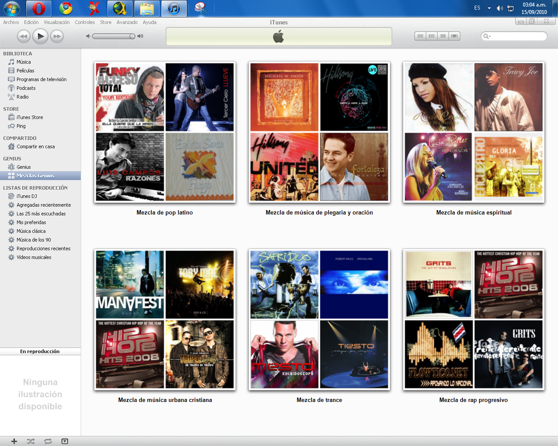Open the Música de los 90 playlist
The height and width of the screenshot is (446, 558).
click(x=40, y=240)
